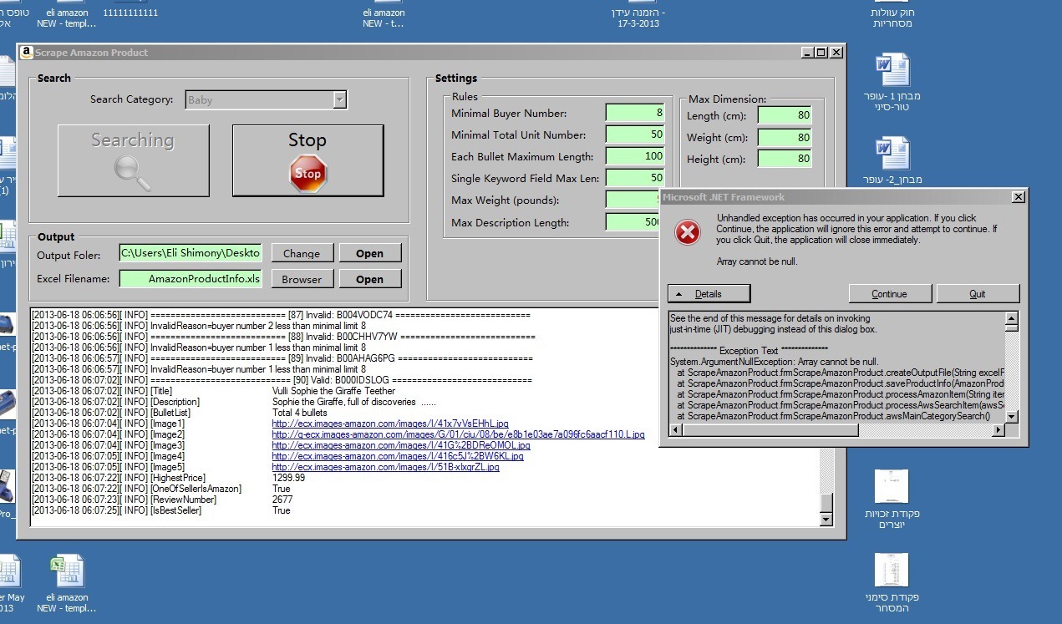
Task: Click the Amazon icon in app title bar
Action: click(x=26, y=52)
